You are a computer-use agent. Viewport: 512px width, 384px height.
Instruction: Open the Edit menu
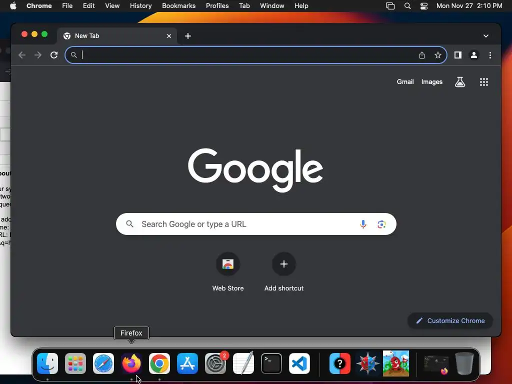(89, 6)
